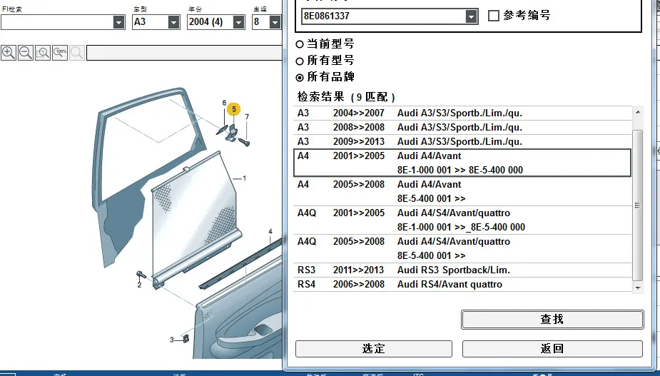The image size is (660, 376).
Task: Open the part number 8E0861337 dropdown
Action: (x=471, y=16)
